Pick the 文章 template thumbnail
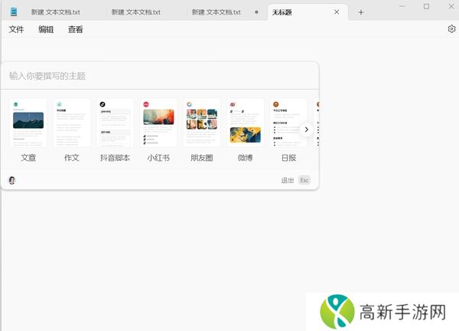This screenshot has height=331, width=459. click(29, 123)
